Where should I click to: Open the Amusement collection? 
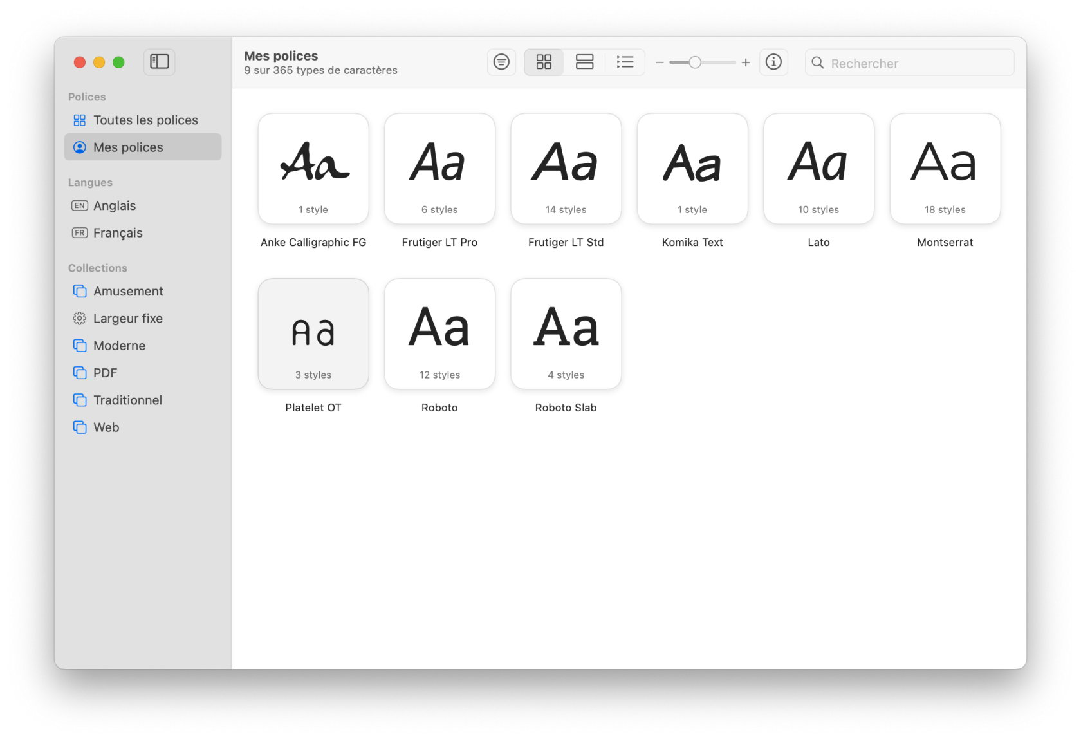tap(128, 292)
